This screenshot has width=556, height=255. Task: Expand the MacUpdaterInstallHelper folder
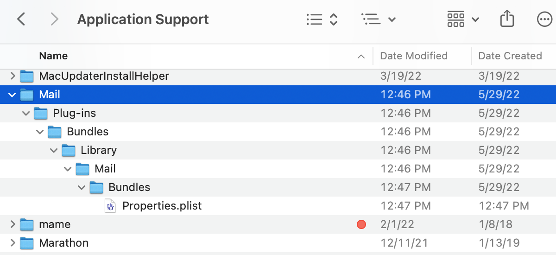(12, 76)
